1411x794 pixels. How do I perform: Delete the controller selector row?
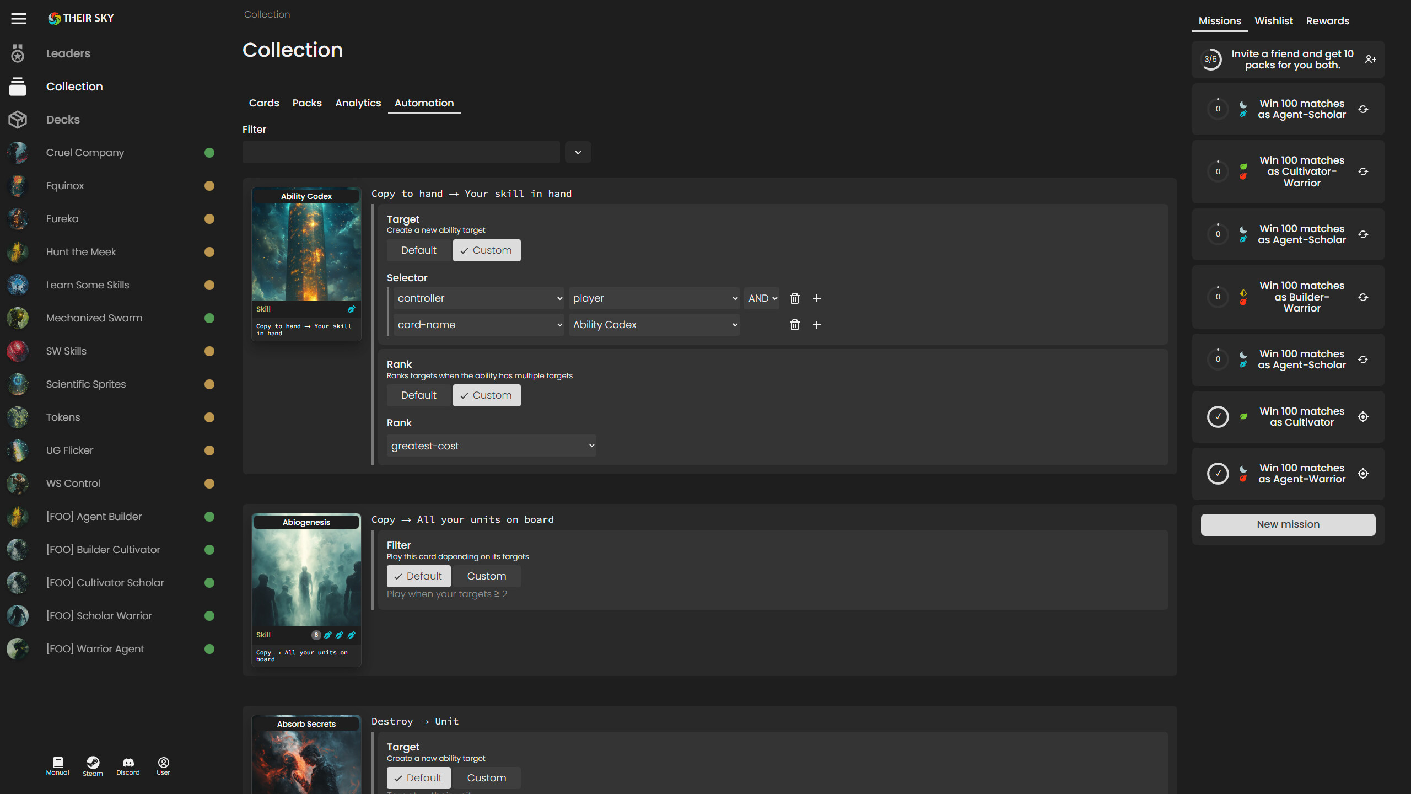[x=795, y=298]
